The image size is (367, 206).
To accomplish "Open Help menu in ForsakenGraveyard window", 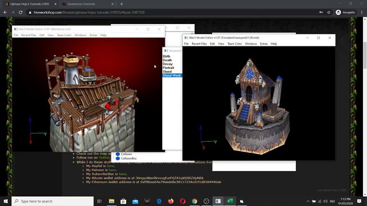I will coord(274,43).
